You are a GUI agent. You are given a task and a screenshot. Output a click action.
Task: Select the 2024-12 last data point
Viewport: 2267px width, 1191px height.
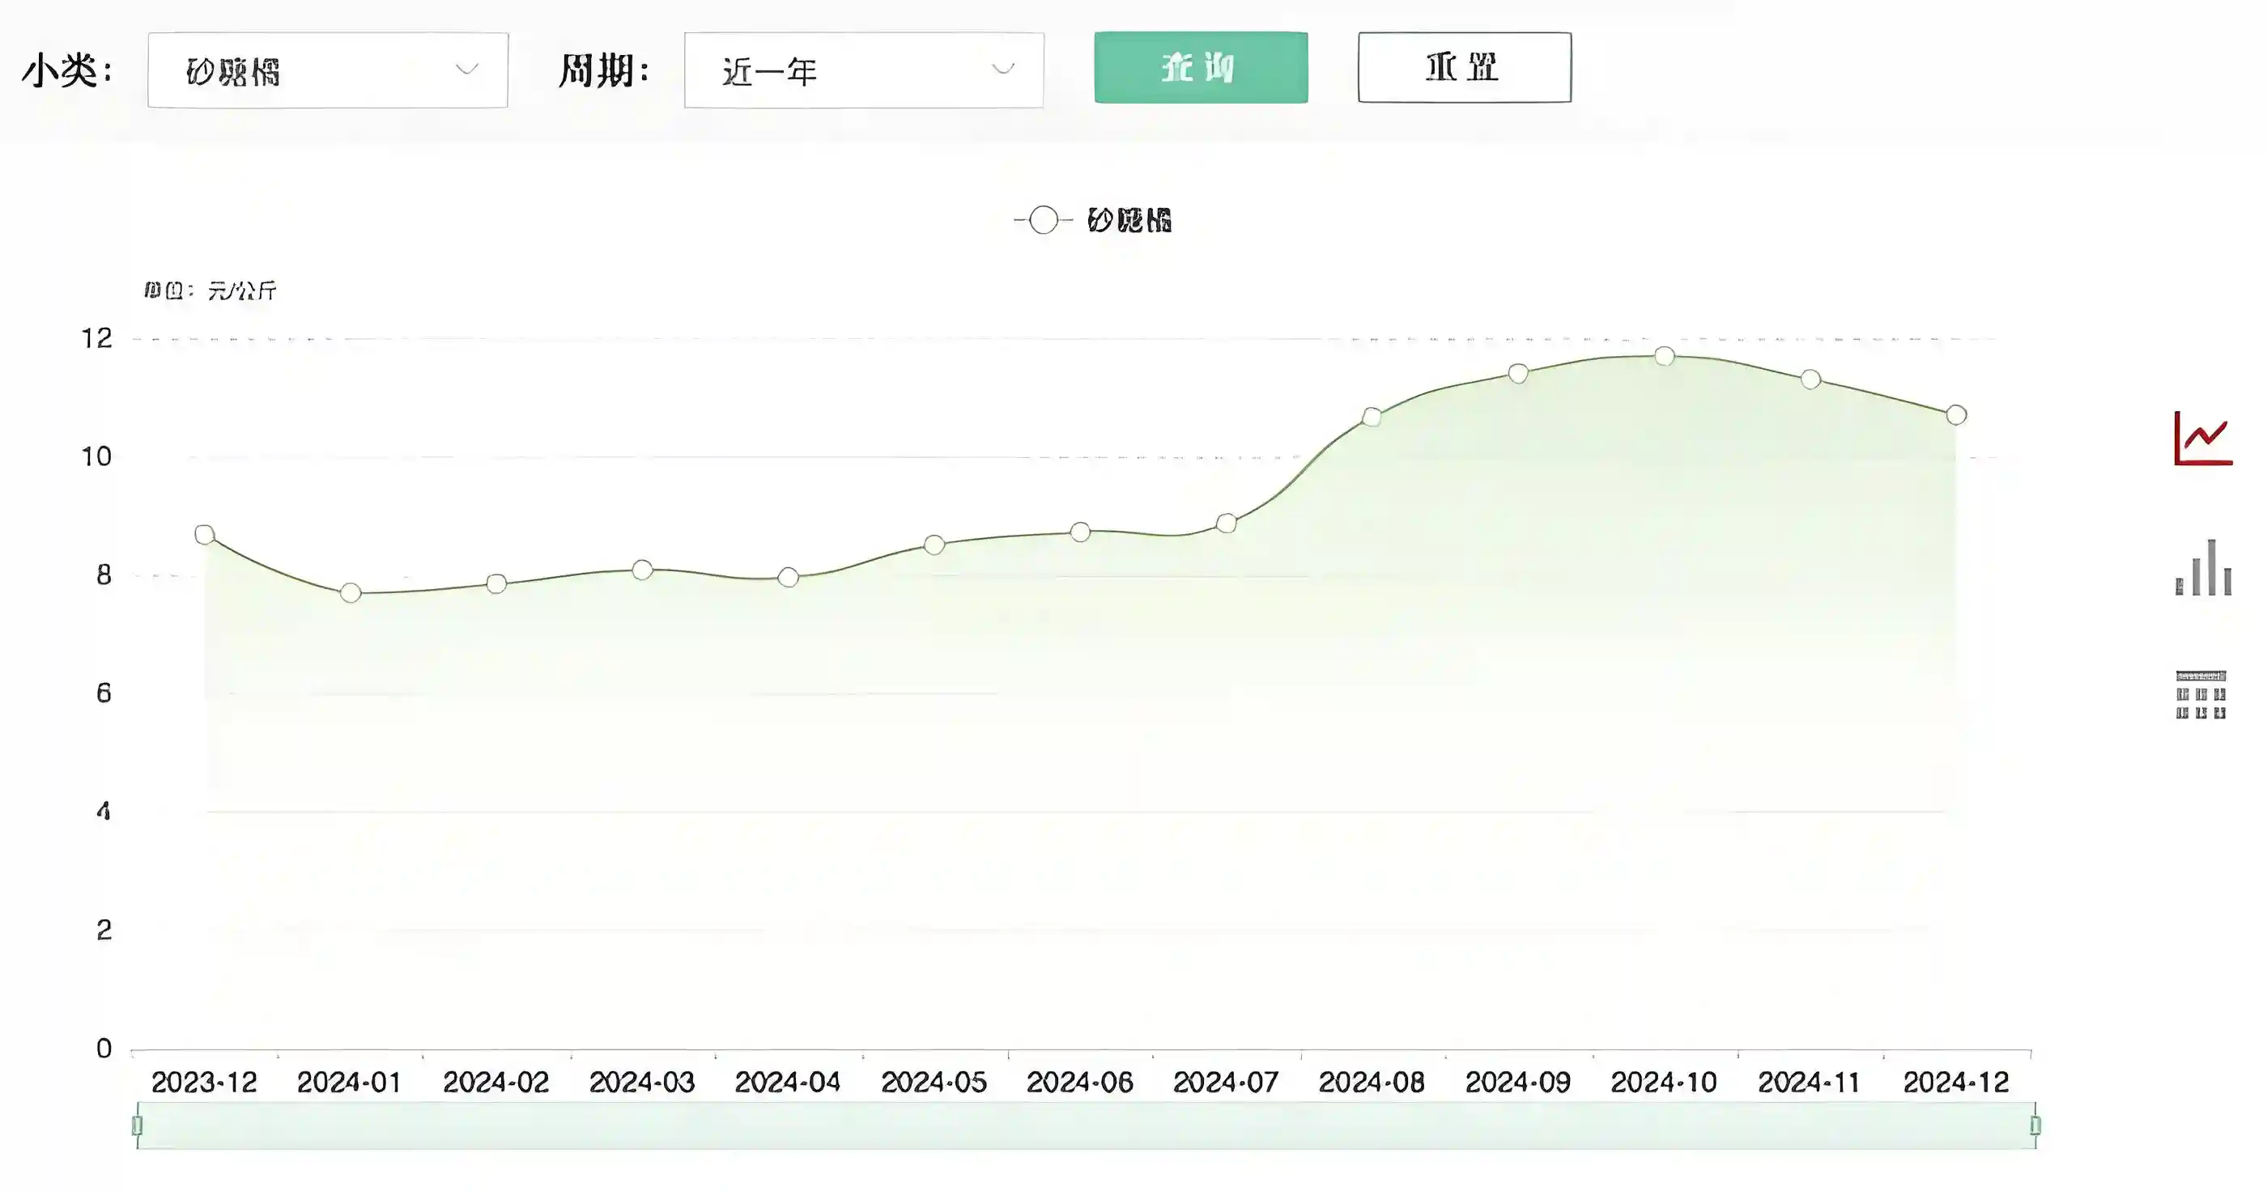(x=1956, y=414)
